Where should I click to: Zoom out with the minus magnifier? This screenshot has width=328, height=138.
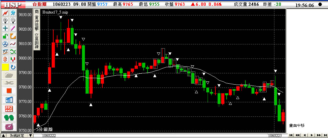pyautogui.click(x=13, y=21)
